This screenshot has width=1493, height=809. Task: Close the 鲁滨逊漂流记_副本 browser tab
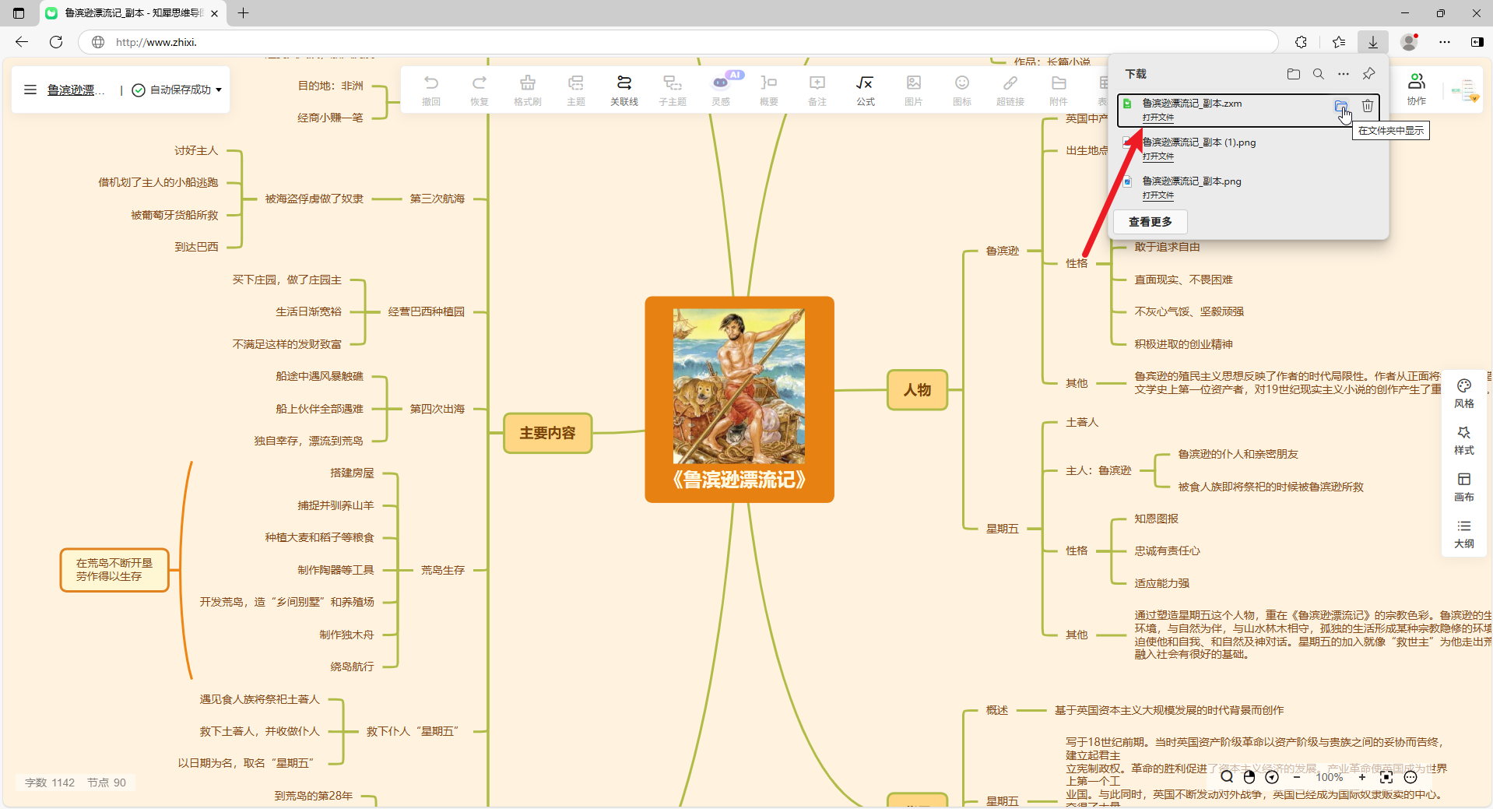pyautogui.click(x=214, y=13)
